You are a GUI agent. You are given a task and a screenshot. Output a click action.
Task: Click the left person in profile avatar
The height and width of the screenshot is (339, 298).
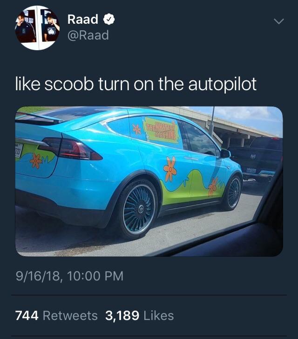(x=26, y=27)
